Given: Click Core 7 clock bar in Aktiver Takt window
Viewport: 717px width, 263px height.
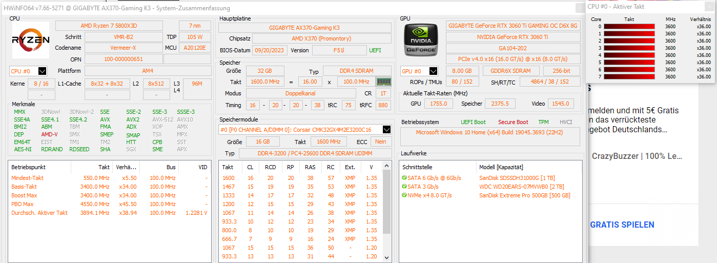Looking at the screenshot, I should pos(629,76).
